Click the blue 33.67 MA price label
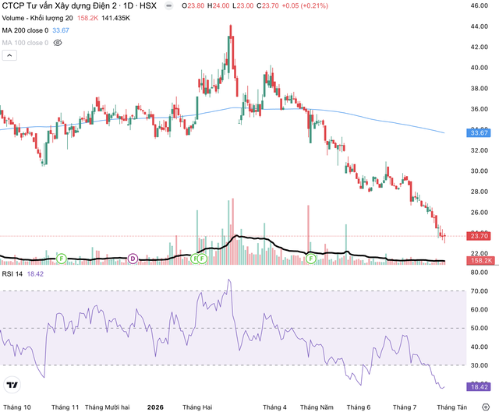Screen dimensions: 499x412 [479, 133]
